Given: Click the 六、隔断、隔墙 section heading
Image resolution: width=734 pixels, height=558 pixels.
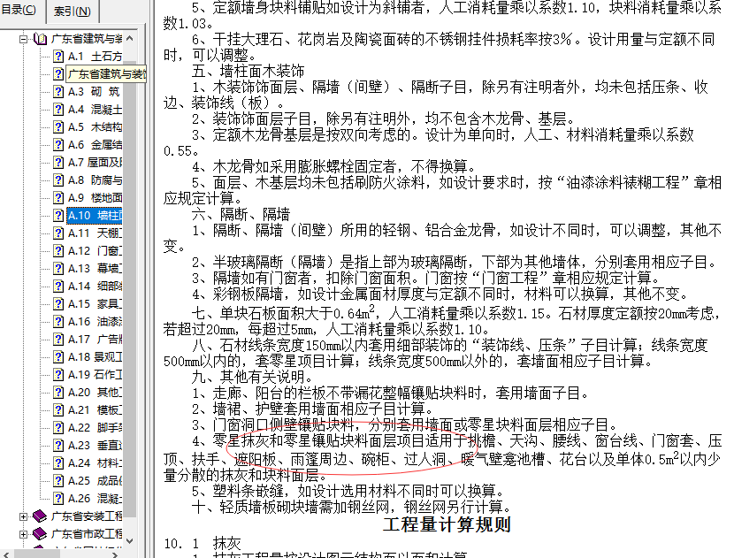Looking at the screenshot, I should 241,214.
